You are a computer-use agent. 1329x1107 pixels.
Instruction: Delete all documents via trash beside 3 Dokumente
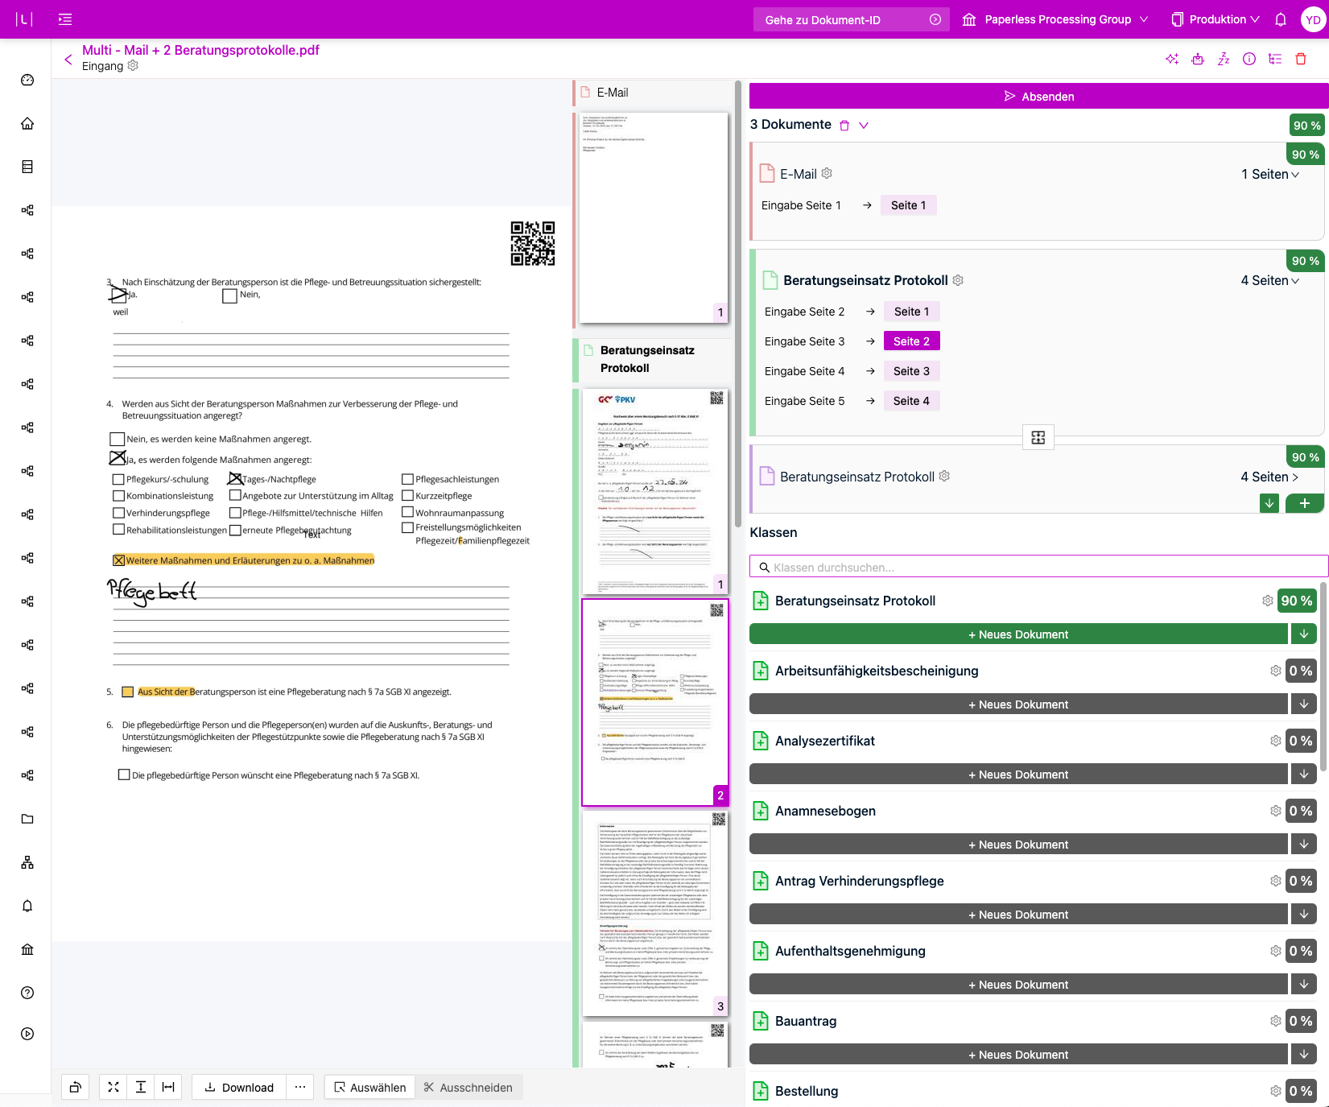tap(844, 126)
